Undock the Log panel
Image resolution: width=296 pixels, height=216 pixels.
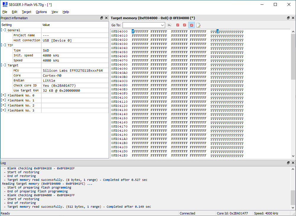(x=288, y=163)
